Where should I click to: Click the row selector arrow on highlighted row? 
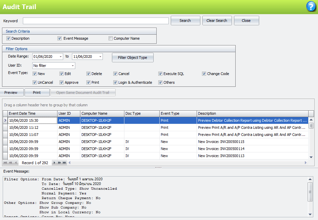[x=4, y=120]
